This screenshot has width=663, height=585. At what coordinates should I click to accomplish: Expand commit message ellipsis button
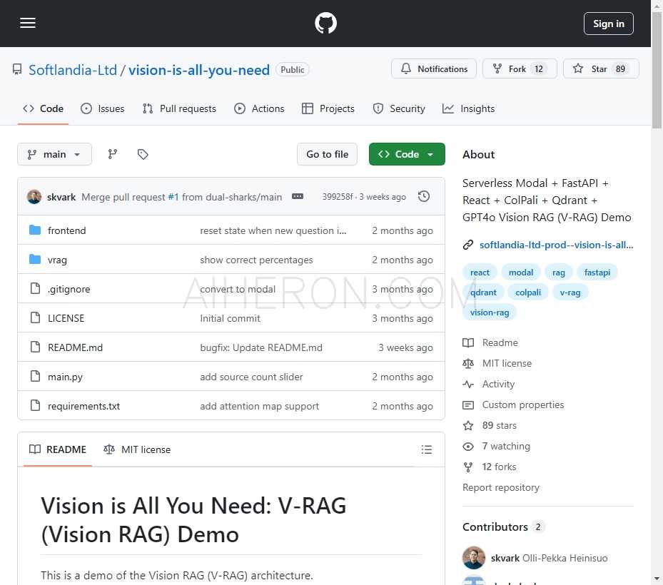(x=298, y=197)
